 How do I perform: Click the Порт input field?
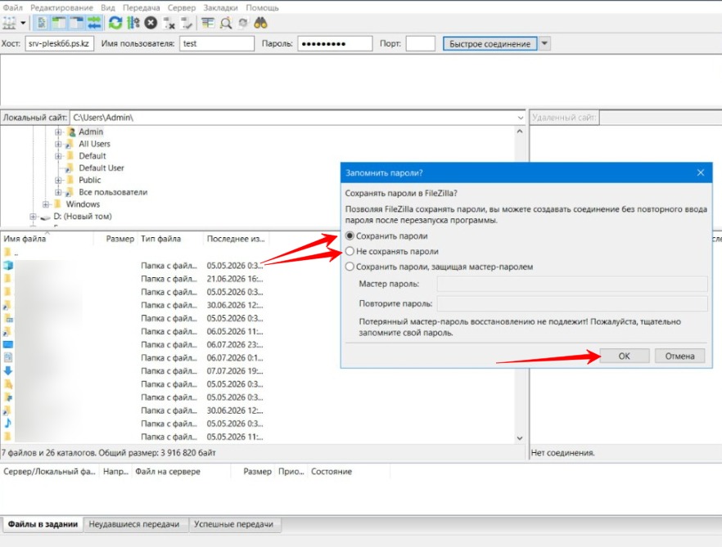[x=420, y=43]
